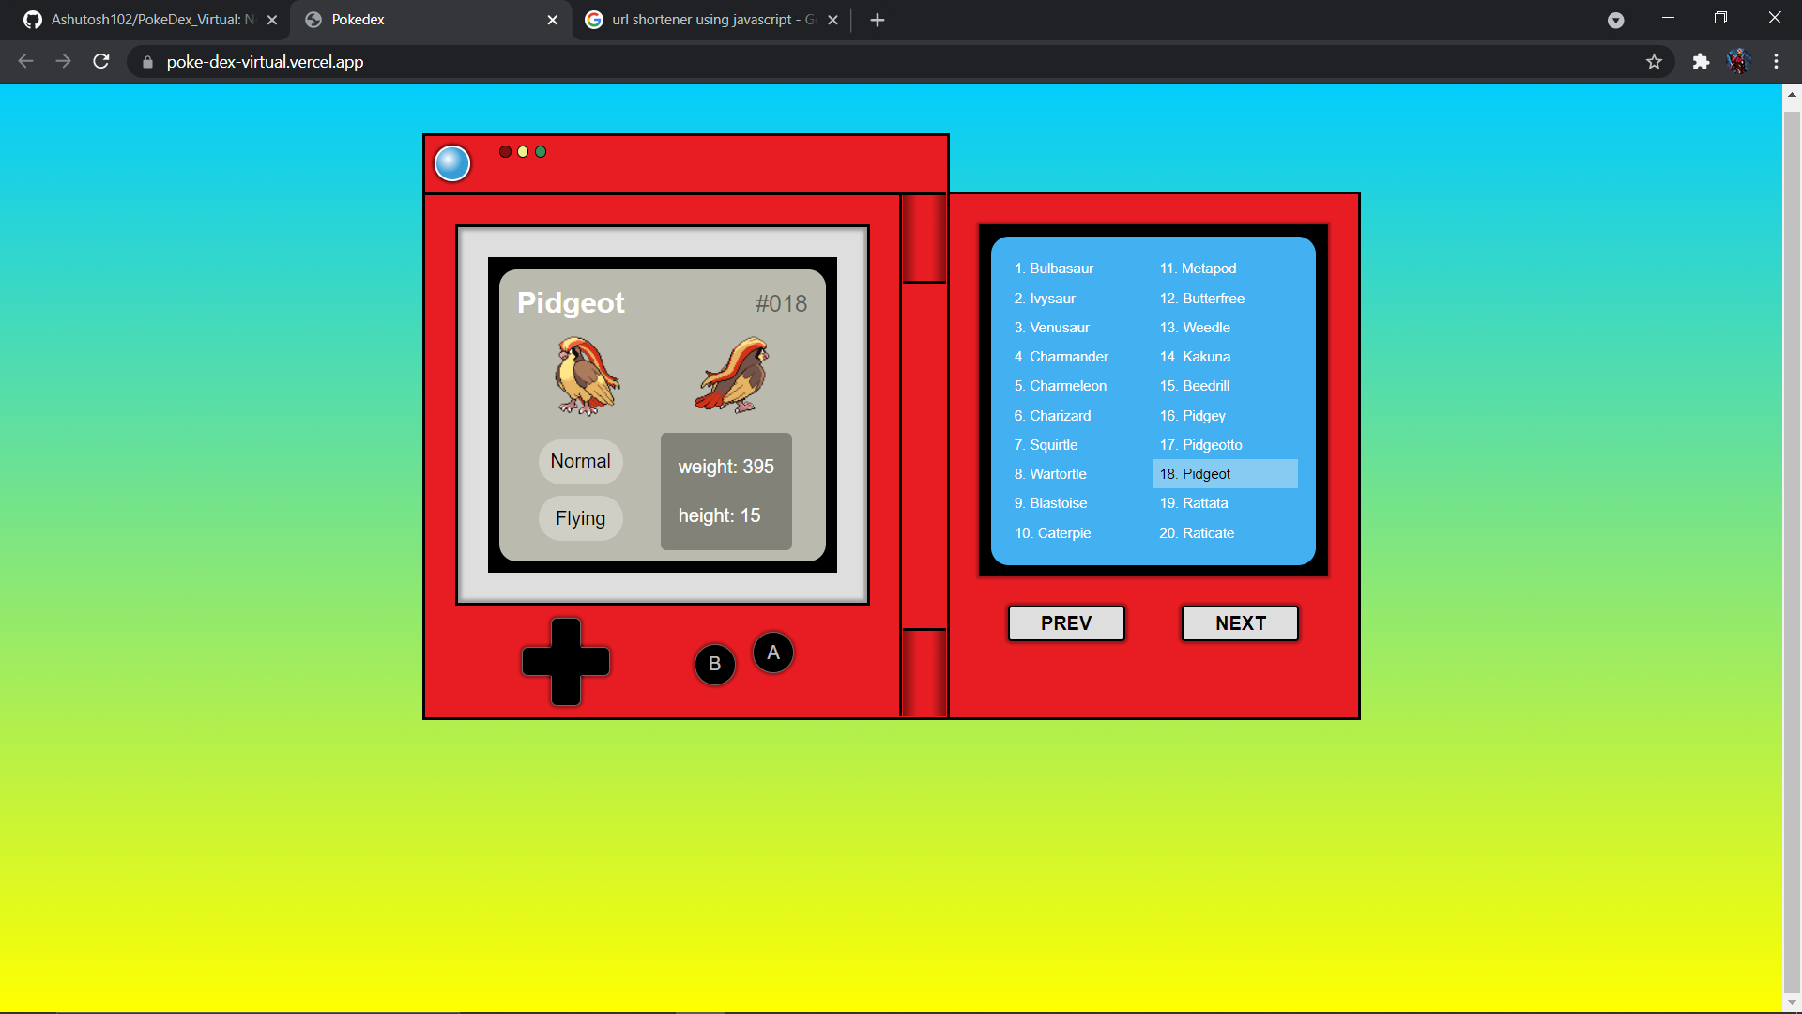
Task: Click the black D-pad control
Action: point(564,662)
